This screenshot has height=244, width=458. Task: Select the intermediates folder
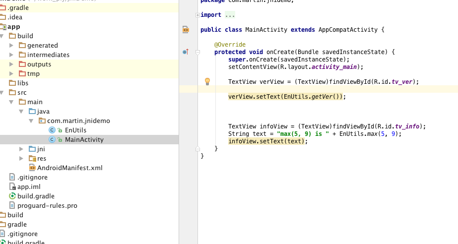48,55
